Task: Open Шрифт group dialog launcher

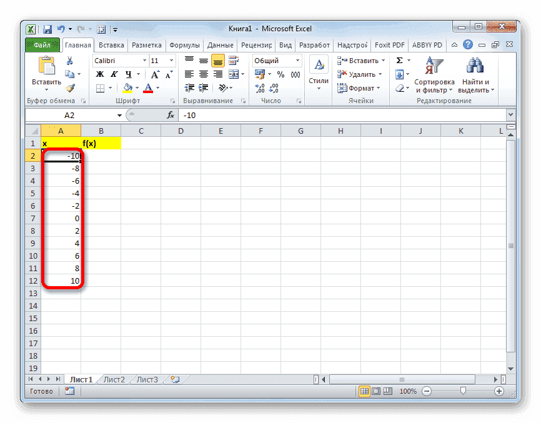Action: [172, 101]
